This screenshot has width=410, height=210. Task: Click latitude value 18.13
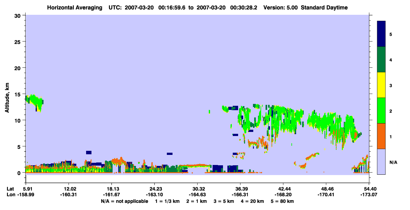(x=113, y=189)
